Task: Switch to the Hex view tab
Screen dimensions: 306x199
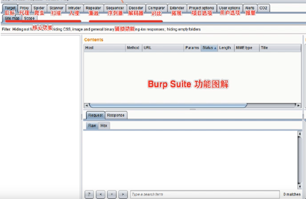Action: click(x=104, y=126)
